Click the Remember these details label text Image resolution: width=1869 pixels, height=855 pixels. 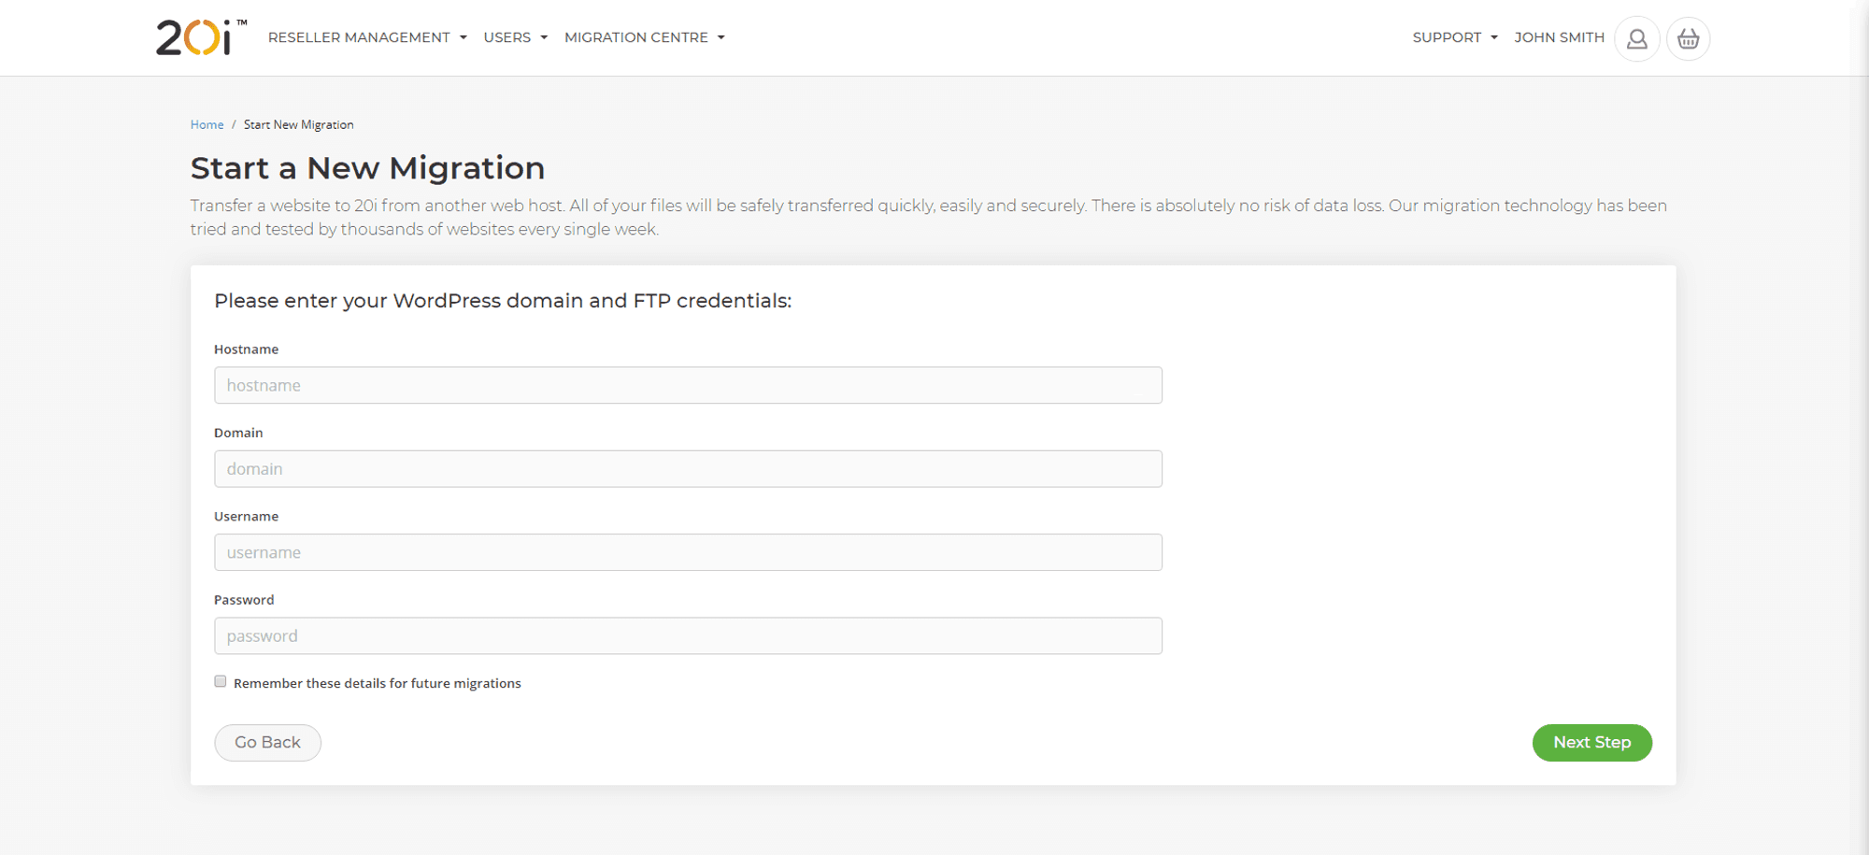click(378, 683)
